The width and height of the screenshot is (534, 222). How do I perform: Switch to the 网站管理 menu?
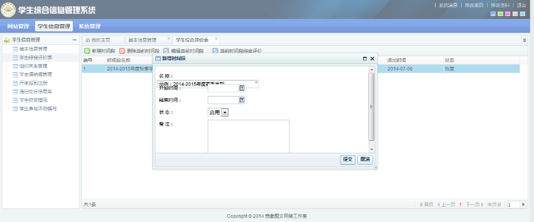pyautogui.click(x=18, y=26)
